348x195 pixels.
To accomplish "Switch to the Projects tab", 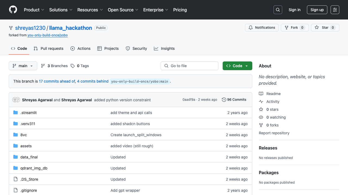I will pyautogui.click(x=108, y=48).
